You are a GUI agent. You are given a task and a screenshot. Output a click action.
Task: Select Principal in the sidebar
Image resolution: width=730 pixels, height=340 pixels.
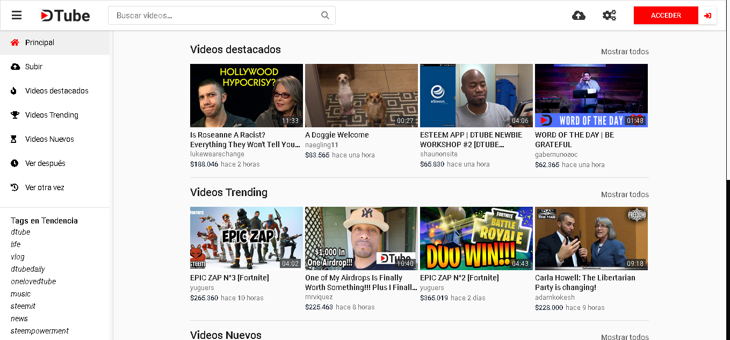pyautogui.click(x=55, y=42)
